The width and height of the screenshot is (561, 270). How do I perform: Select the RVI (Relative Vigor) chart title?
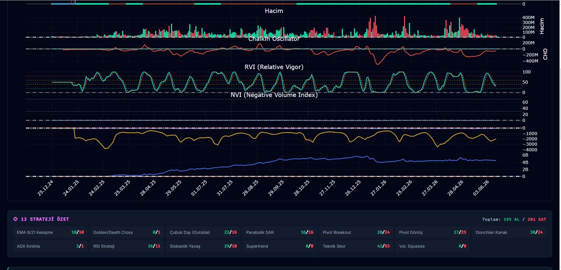click(274, 67)
